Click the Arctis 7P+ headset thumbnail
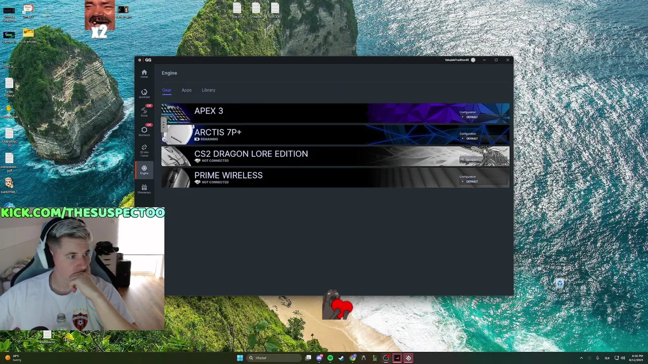 178,135
